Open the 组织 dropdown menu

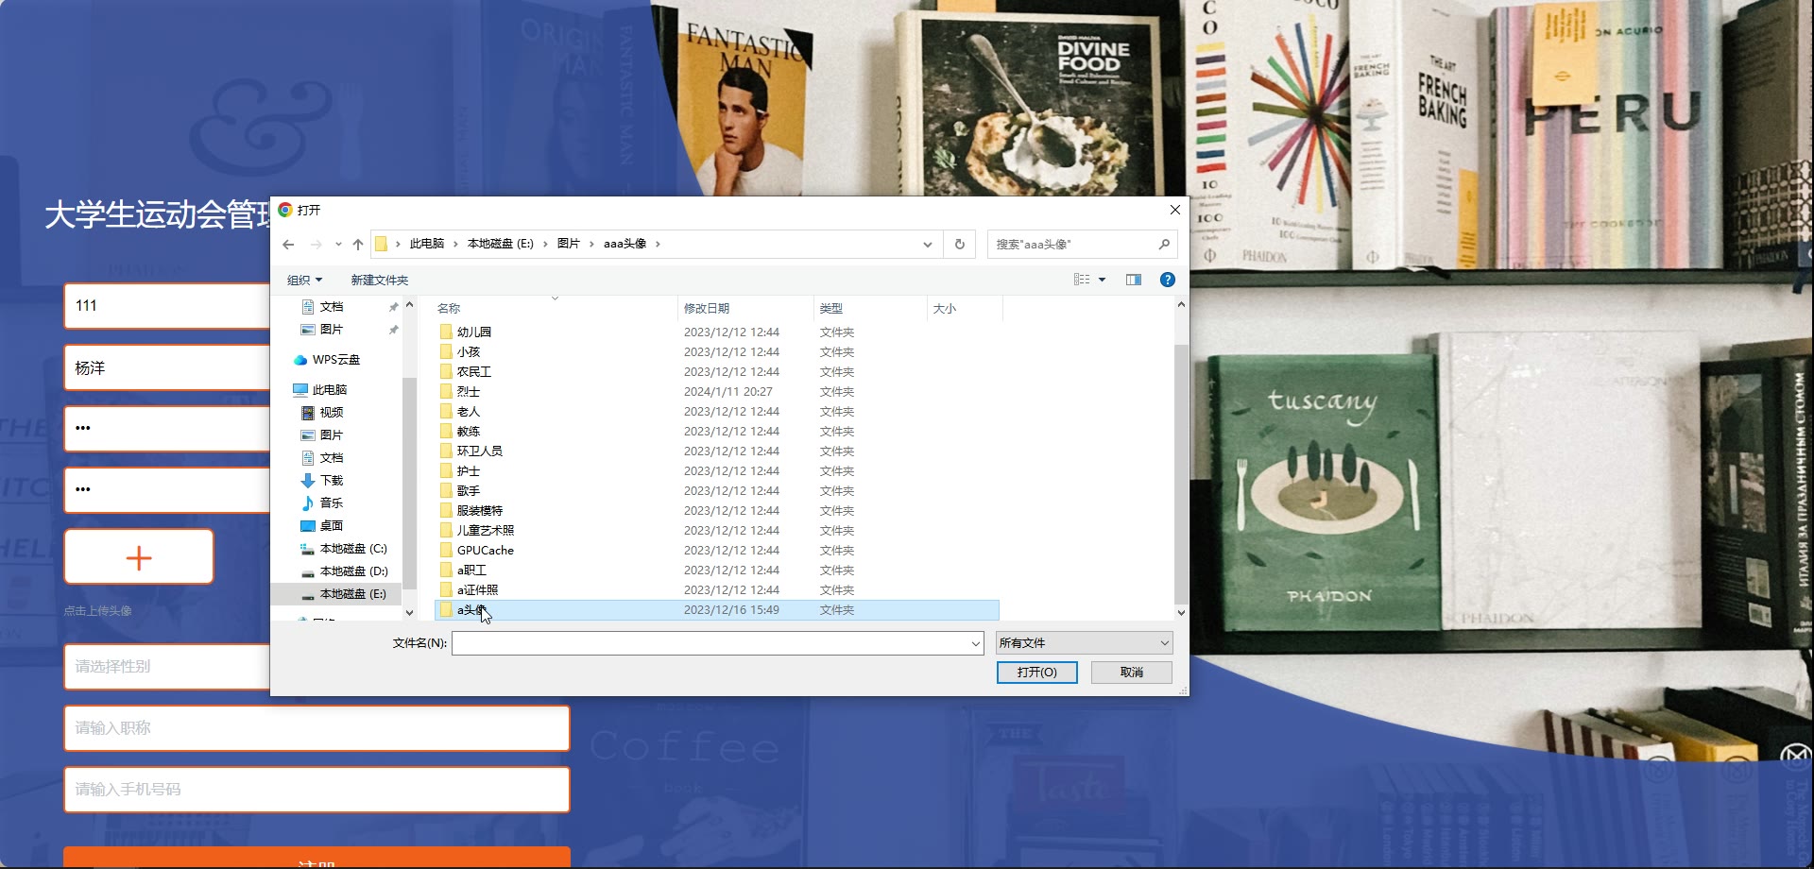[x=304, y=281]
